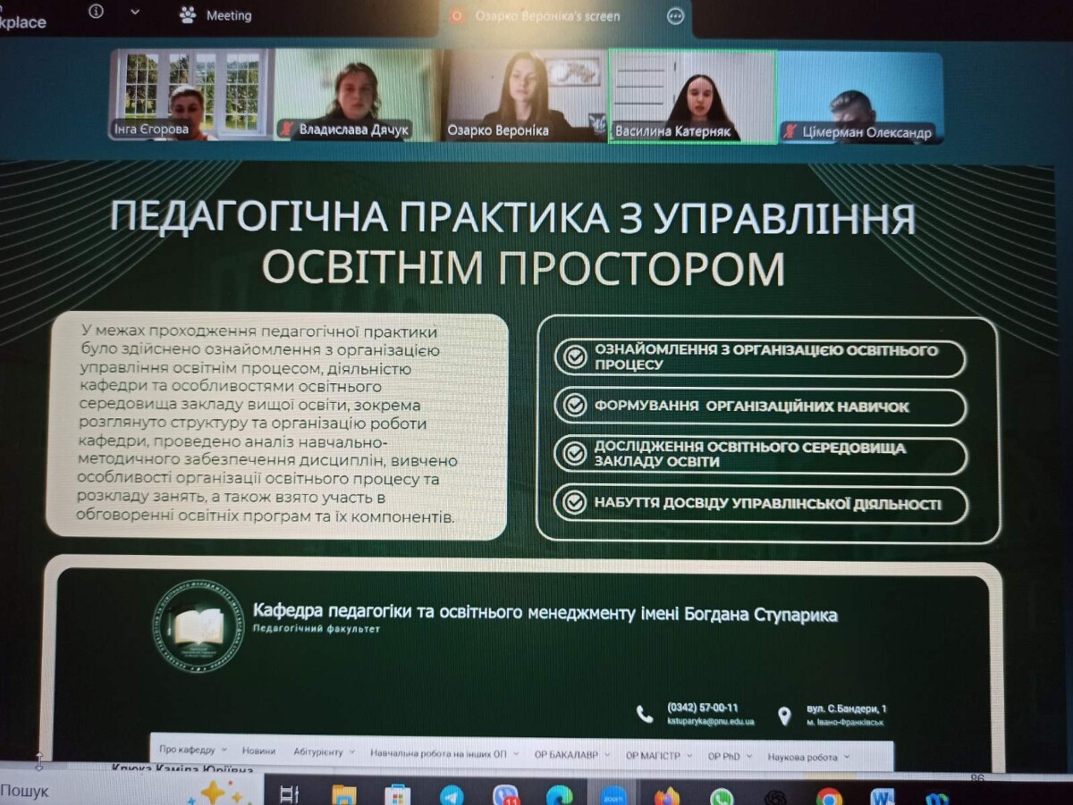Expand the ОР БАКАЛАВР dropdown
1073x805 pixels.
pyautogui.click(x=572, y=755)
